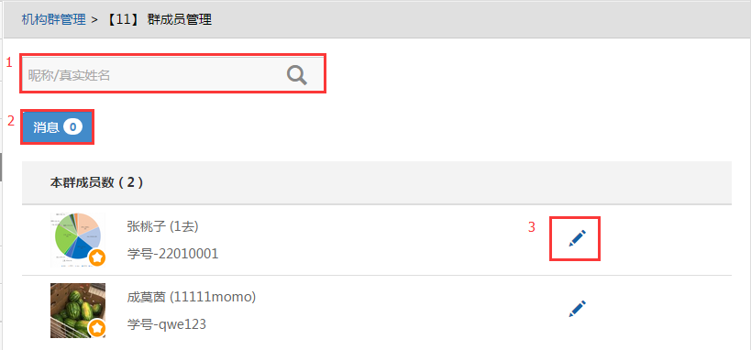Click star badge on 成莫茵's avatar
This screenshot has width=751, height=350.
(97, 328)
